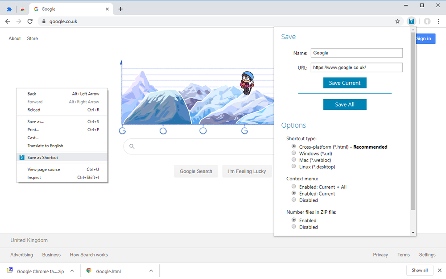Open the Store link

coord(33,38)
